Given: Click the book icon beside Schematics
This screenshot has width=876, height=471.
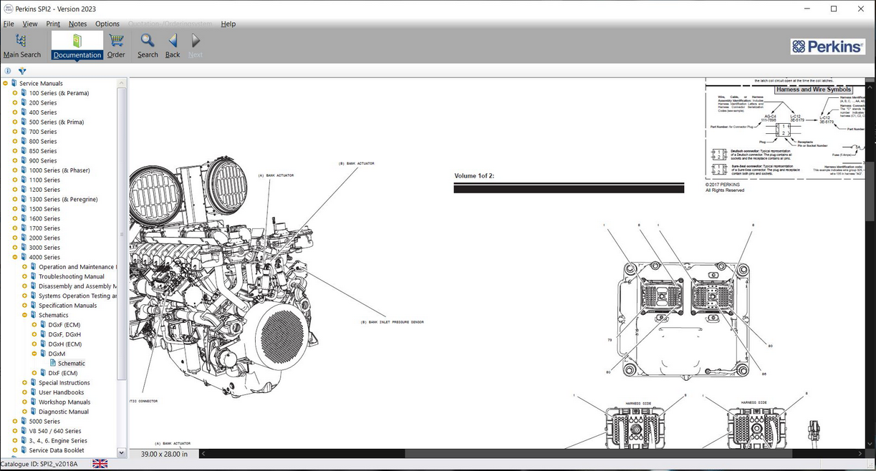Looking at the screenshot, I should coord(33,315).
